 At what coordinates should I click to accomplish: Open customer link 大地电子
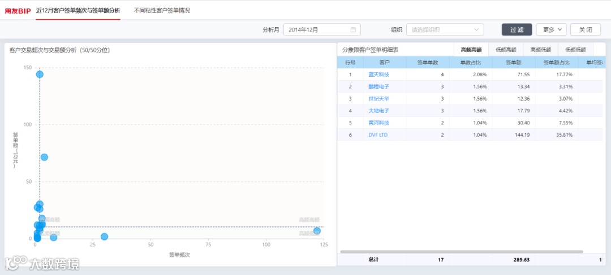point(378,111)
